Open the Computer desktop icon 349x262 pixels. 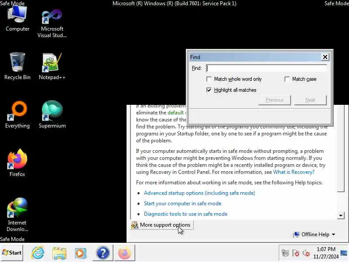(x=17, y=19)
